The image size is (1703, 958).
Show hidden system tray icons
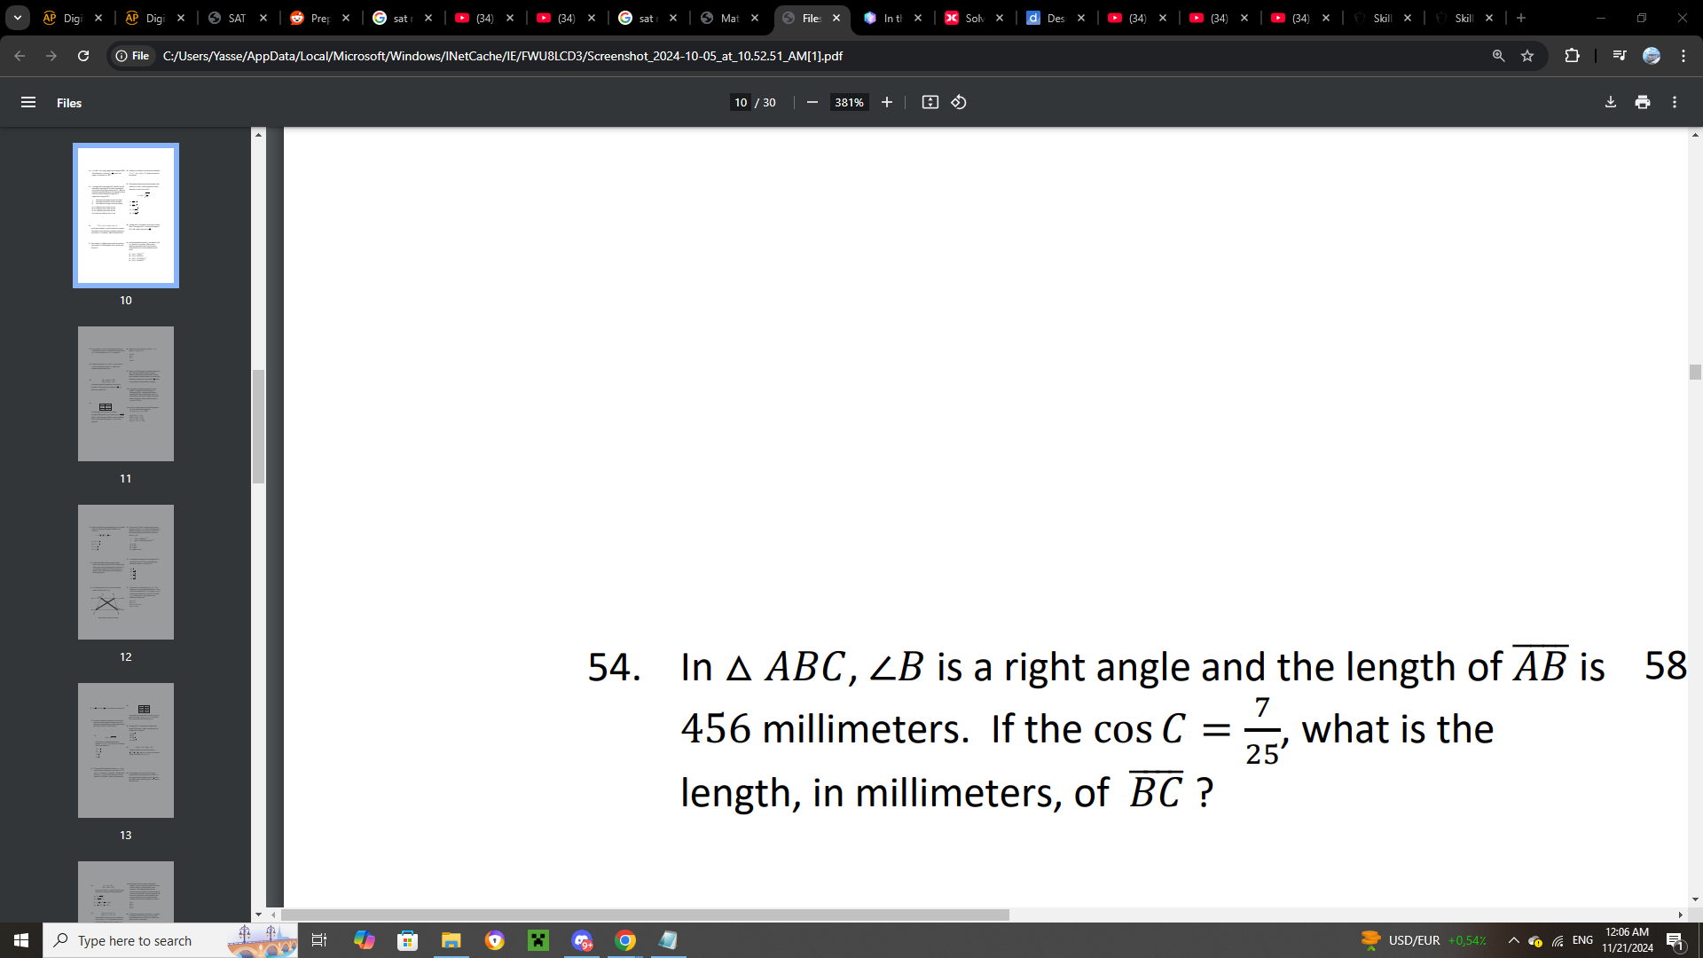[1513, 940]
